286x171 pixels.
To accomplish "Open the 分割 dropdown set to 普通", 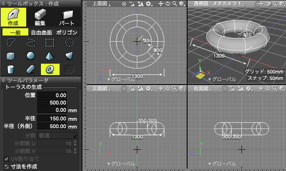I will 57,135.
